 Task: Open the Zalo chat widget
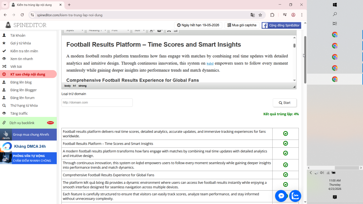coord(295,196)
